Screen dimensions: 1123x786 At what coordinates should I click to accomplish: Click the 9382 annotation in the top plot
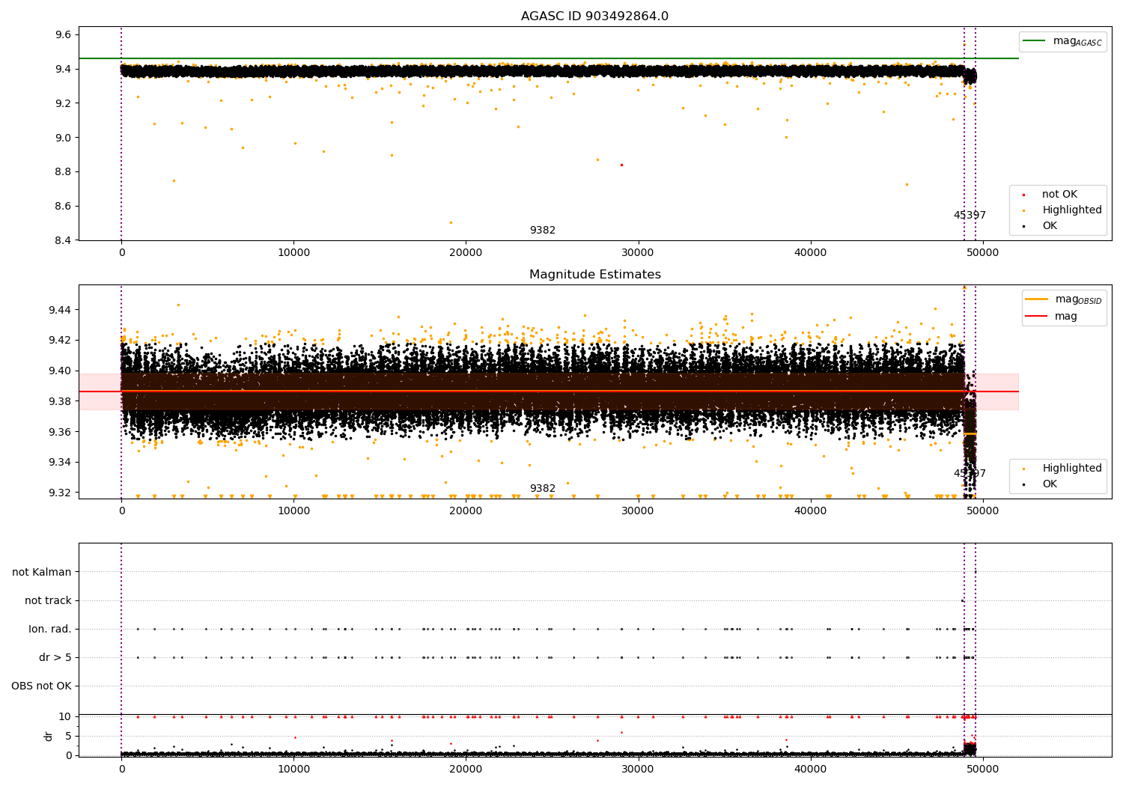pos(543,231)
